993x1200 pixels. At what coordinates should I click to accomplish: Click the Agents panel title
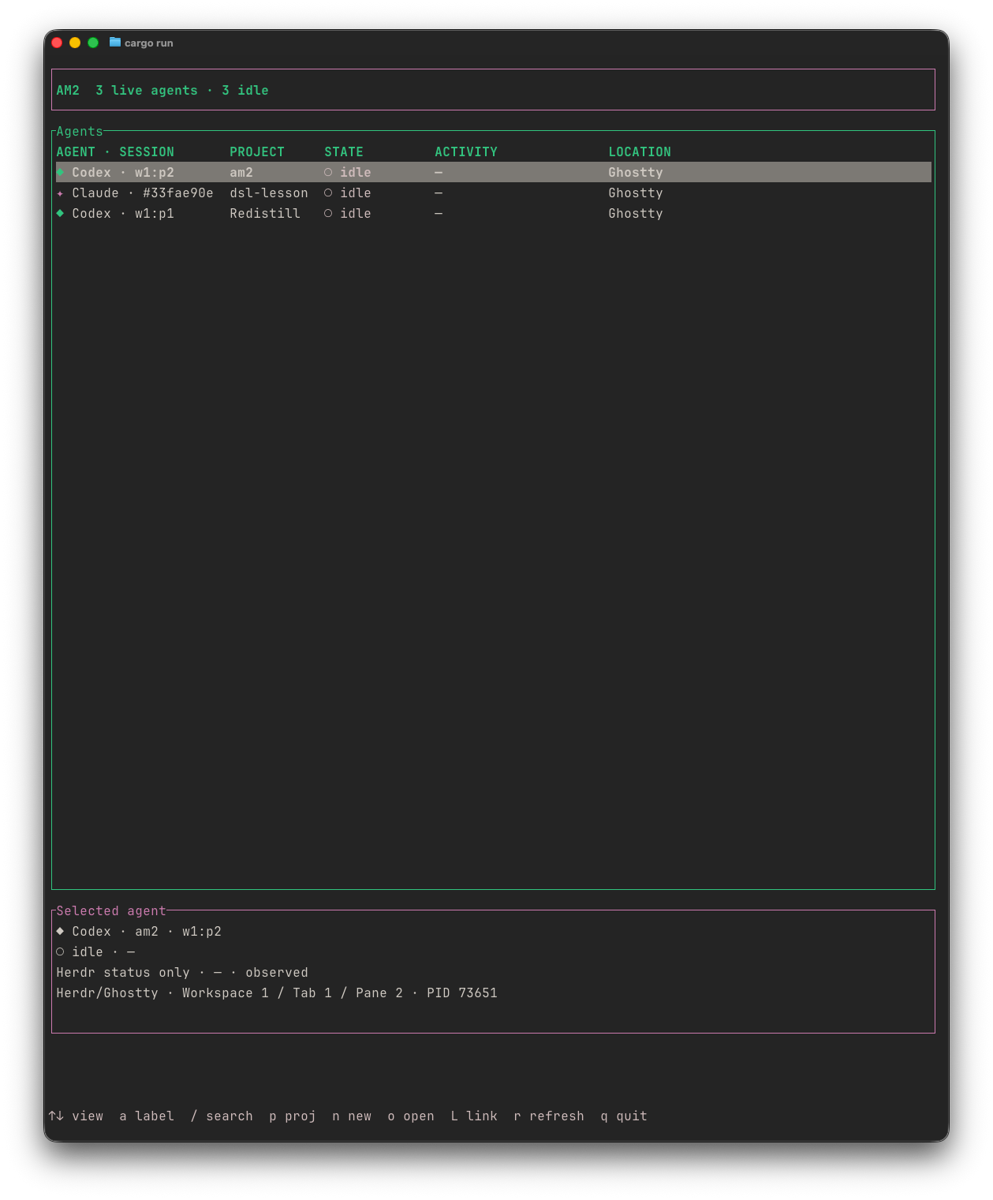(80, 131)
